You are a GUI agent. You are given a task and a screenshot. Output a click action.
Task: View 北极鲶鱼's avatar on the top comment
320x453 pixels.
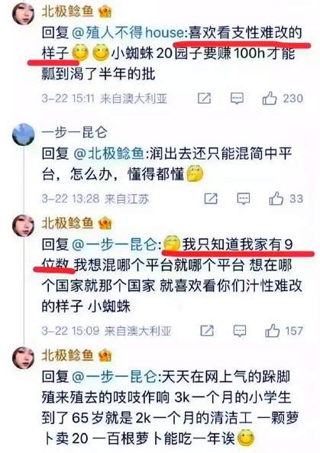pyautogui.click(x=24, y=14)
